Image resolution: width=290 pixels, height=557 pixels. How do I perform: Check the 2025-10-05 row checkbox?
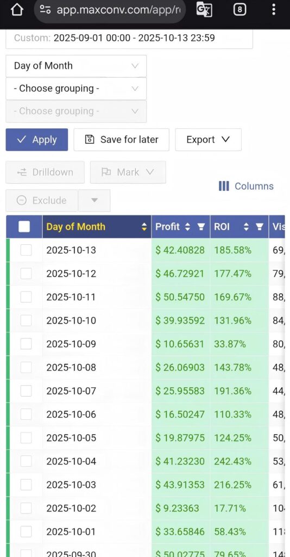click(26, 438)
